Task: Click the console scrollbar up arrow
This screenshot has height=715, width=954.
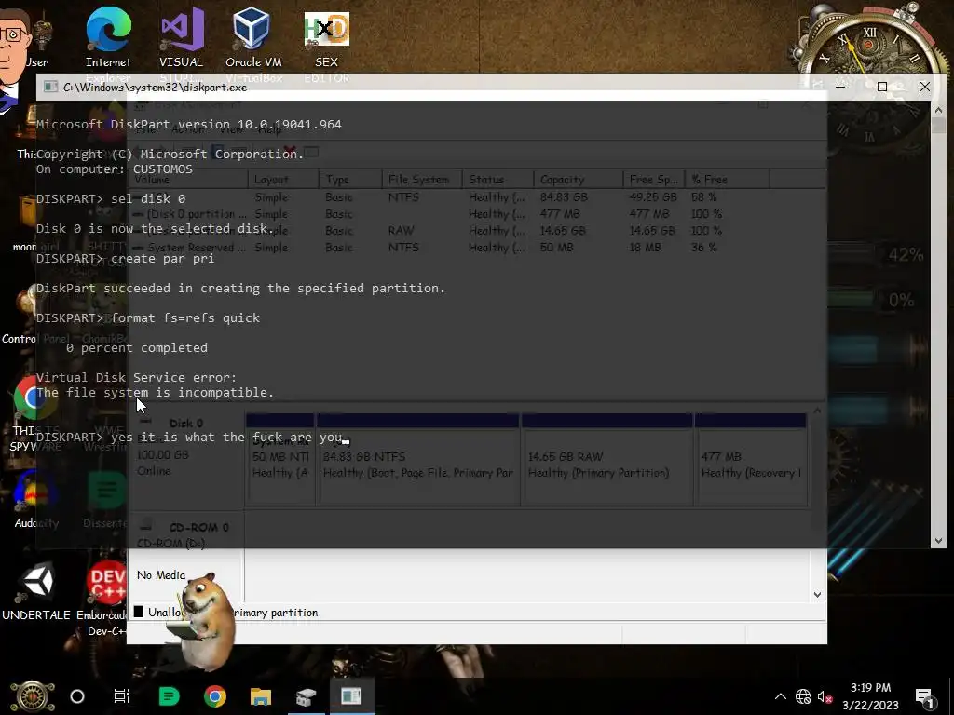Action: (x=938, y=110)
